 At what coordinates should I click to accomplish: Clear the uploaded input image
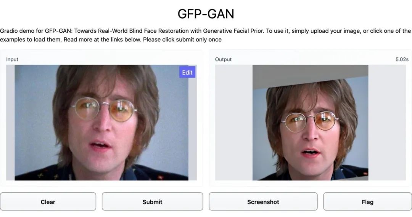point(48,202)
